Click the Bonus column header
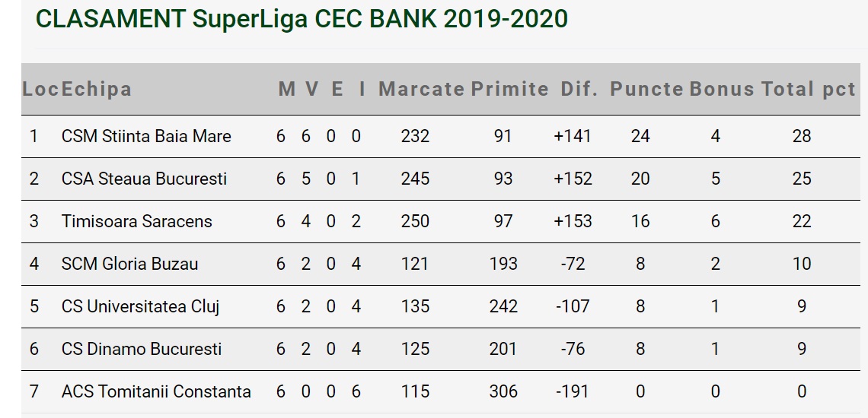 pyautogui.click(x=722, y=89)
